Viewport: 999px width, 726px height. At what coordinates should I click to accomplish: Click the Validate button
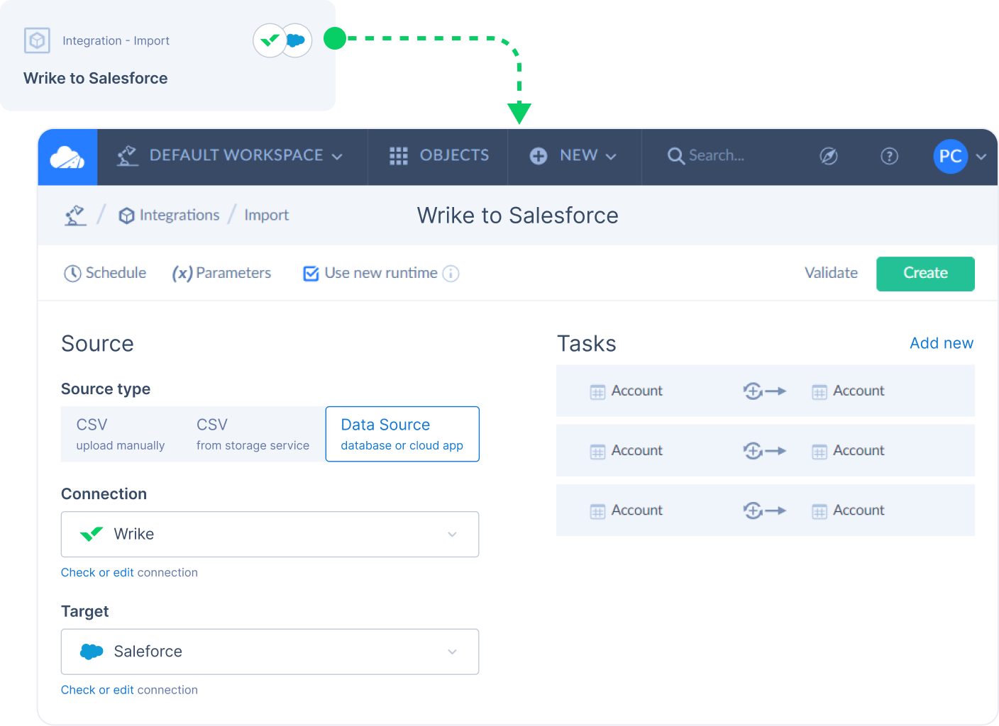pos(831,274)
